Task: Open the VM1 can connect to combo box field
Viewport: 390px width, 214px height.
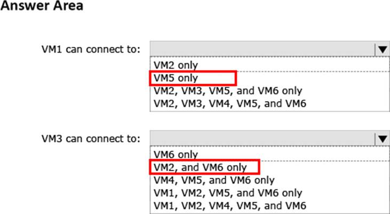Action: point(269,49)
